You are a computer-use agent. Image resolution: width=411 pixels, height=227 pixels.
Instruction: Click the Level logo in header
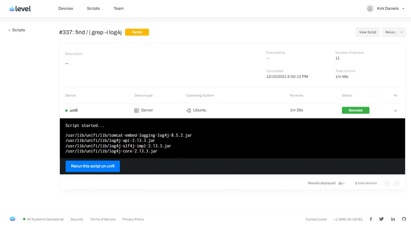(x=20, y=9)
